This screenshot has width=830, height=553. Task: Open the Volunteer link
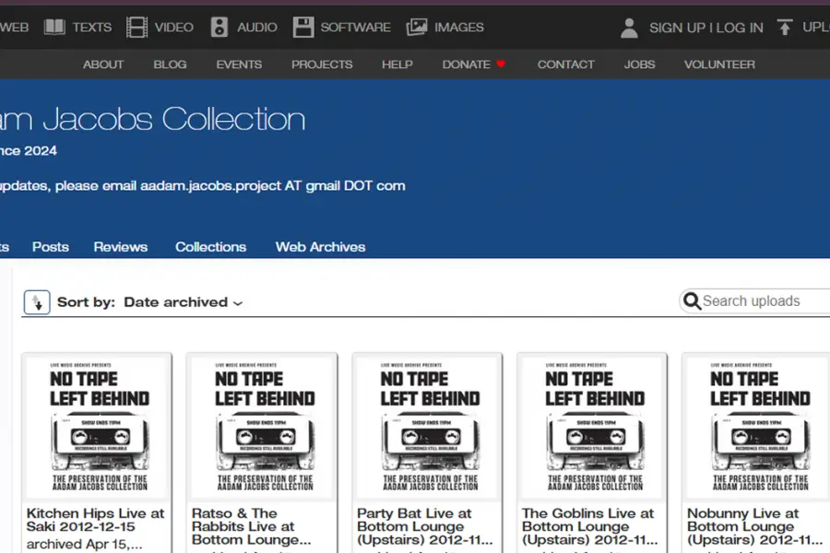(x=719, y=65)
